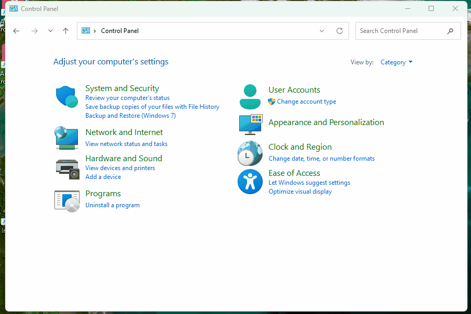The height and width of the screenshot is (314, 471).
Task: Open the Programs disc icon
Action: coord(67,201)
